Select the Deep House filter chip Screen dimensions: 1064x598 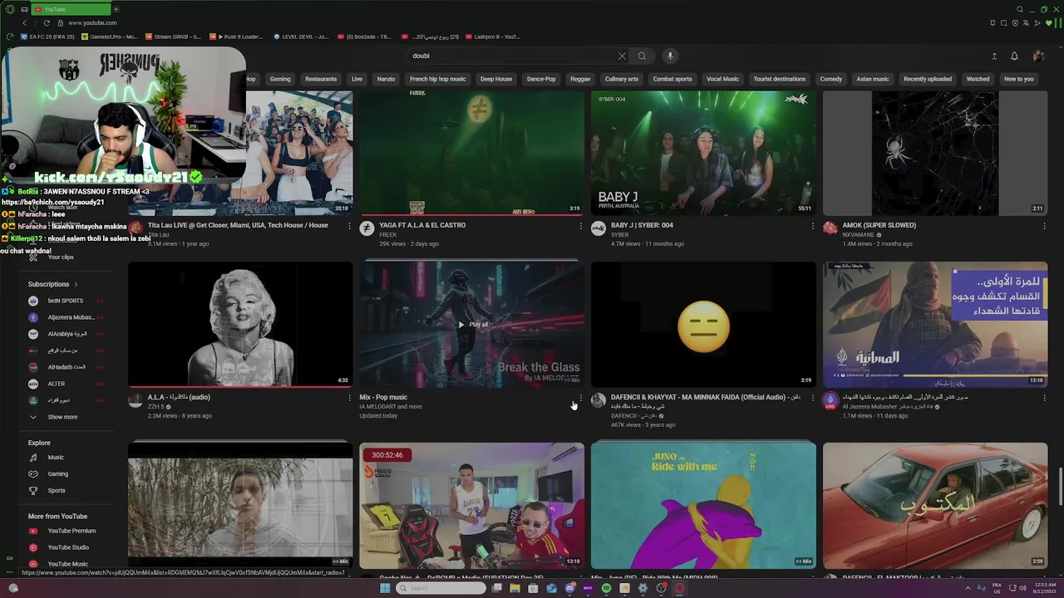(496, 79)
